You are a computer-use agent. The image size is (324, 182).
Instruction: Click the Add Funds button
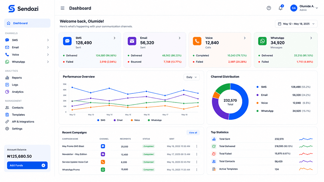pos(27,165)
